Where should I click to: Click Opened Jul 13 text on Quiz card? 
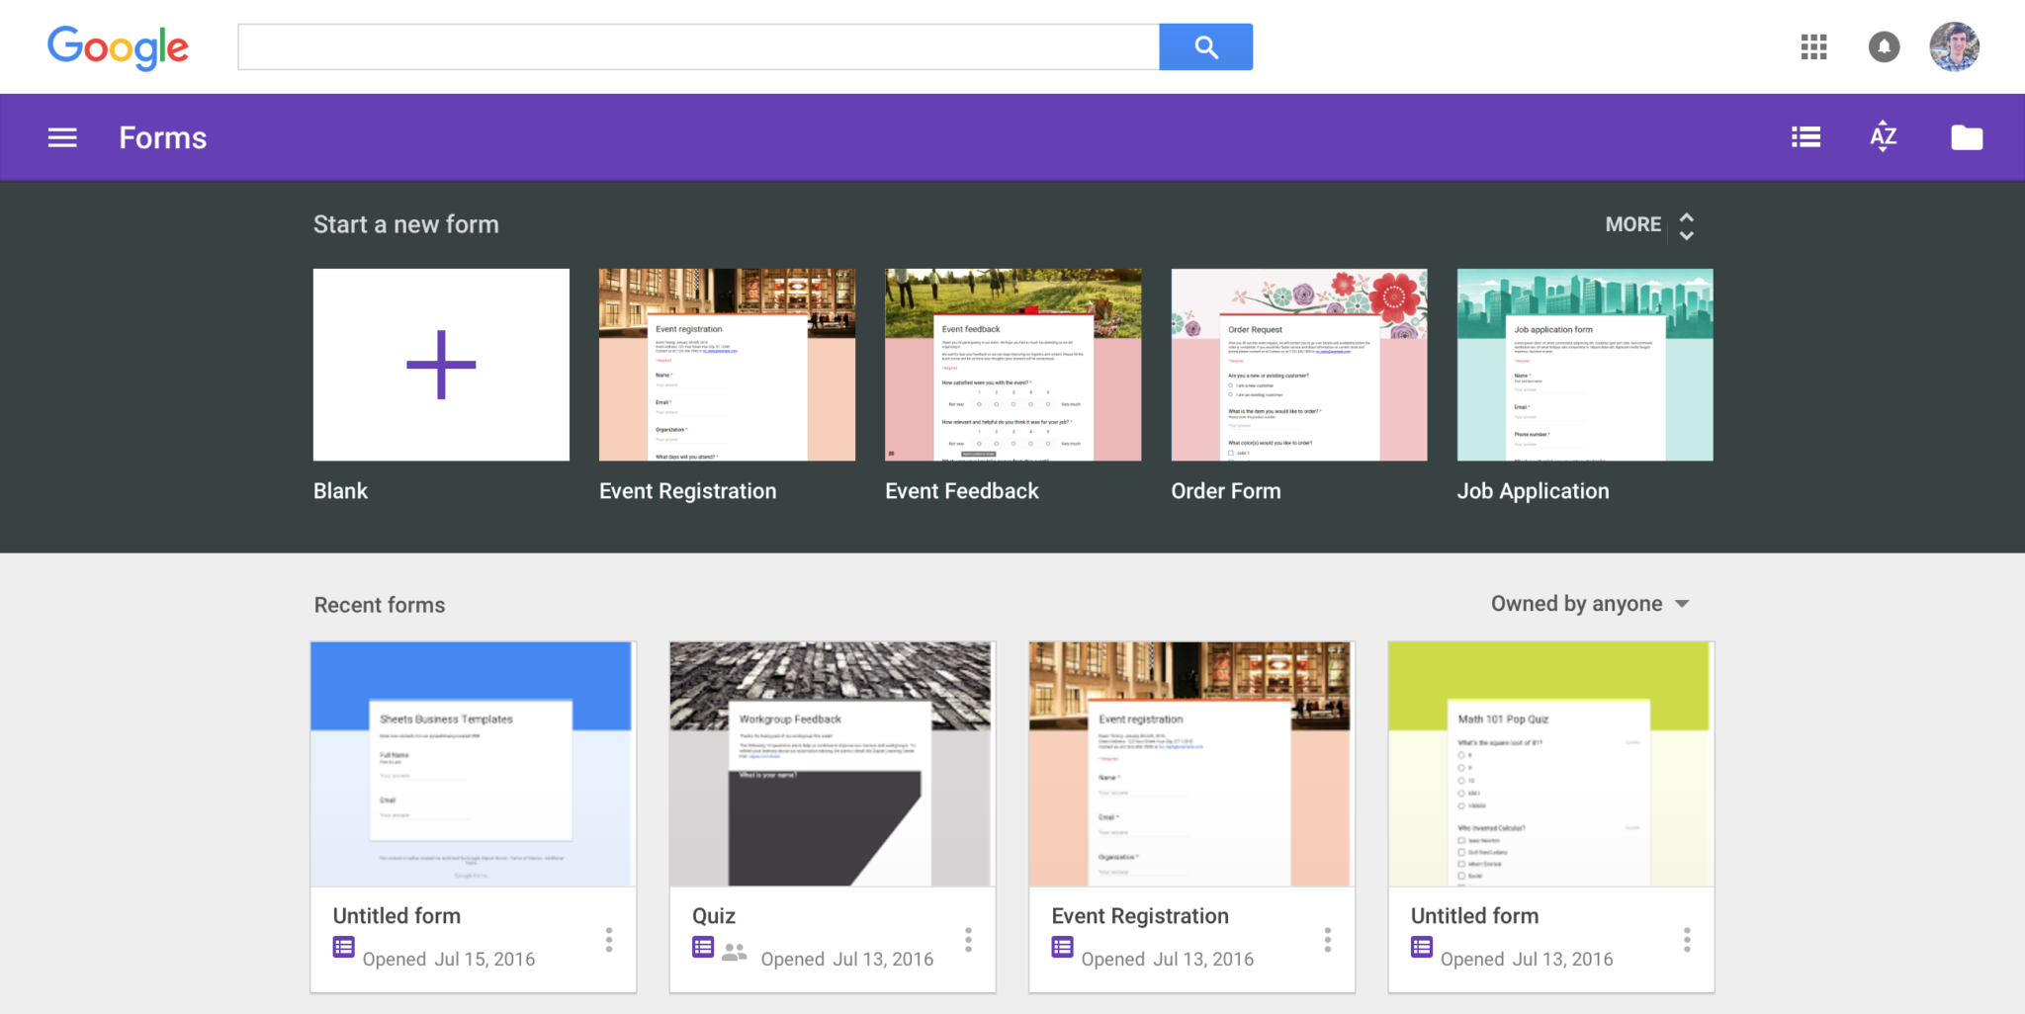point(847,959)
